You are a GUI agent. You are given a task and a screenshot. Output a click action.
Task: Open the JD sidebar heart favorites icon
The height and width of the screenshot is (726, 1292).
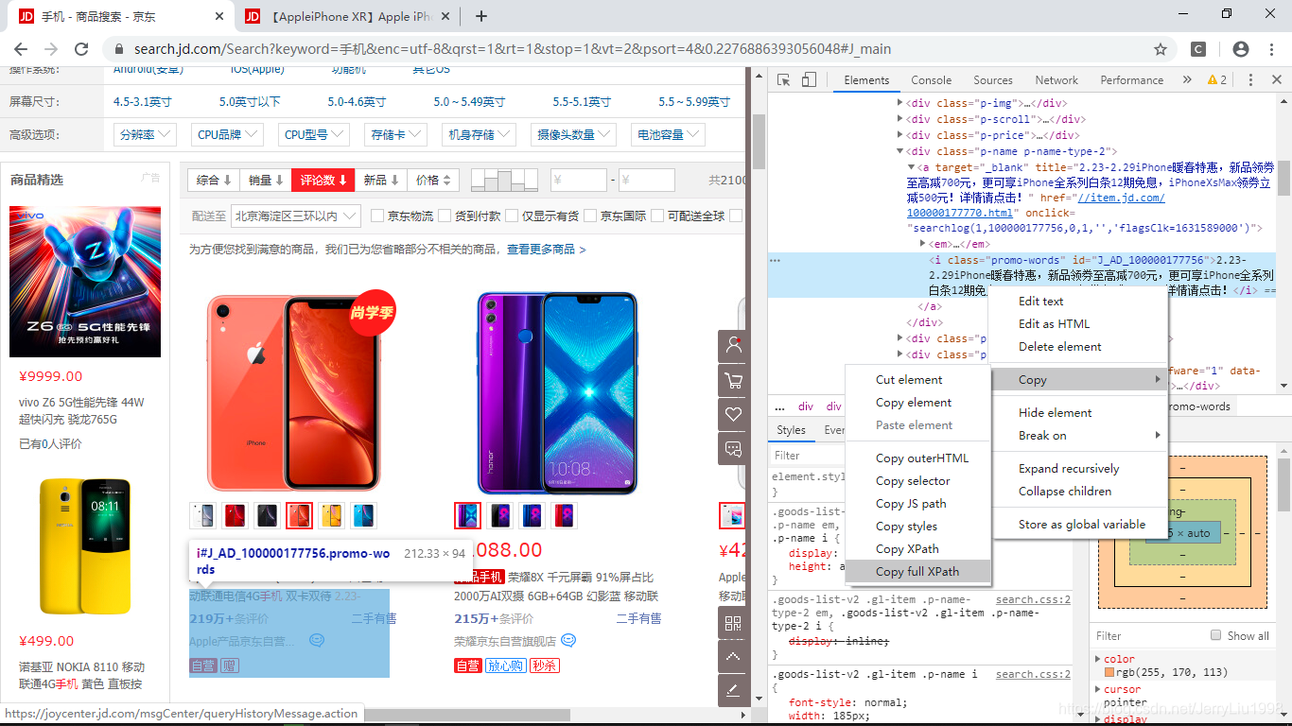pyautogui.click(x=733, y=414)
